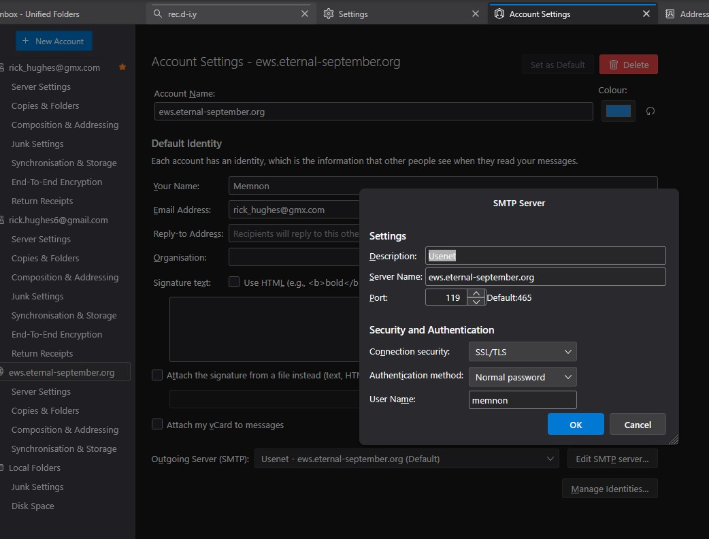Click the trash icon on the Delete button

click(x=614, y=65)
